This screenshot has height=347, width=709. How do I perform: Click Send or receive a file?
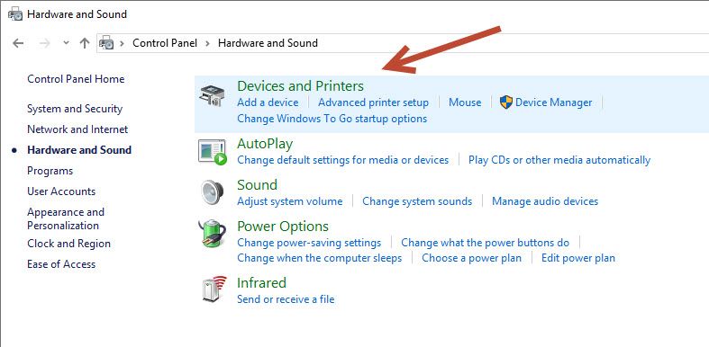[x=286, y=299]
